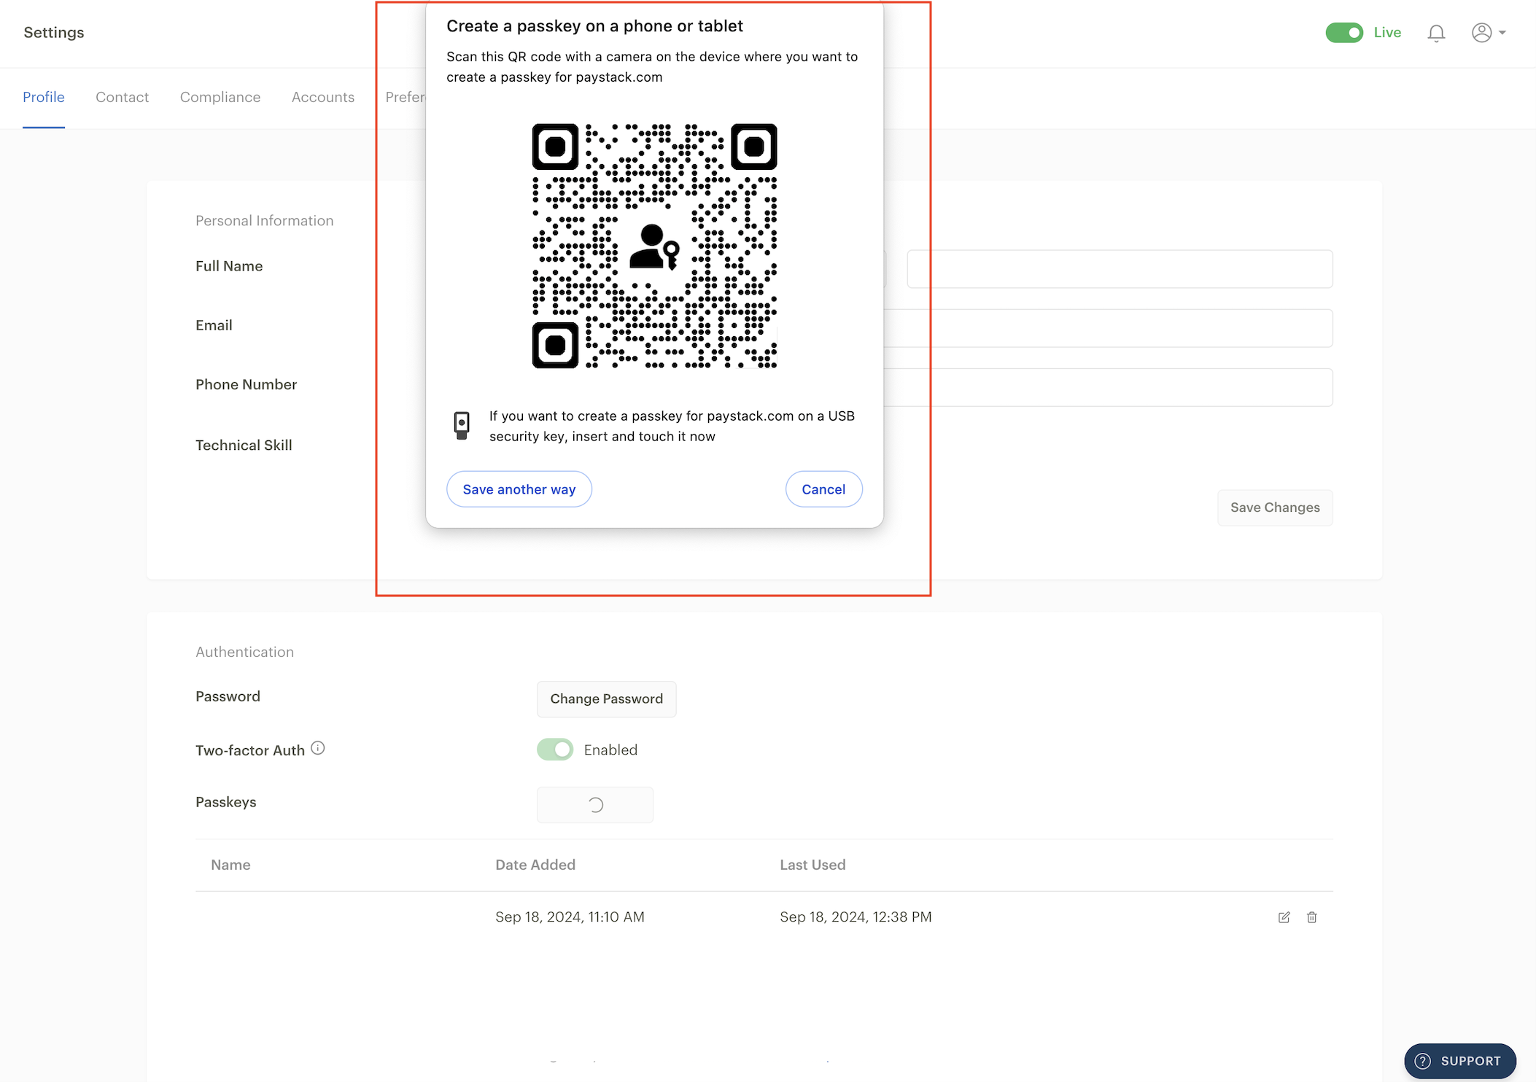
Task: Click the Change Password button
Action: click(x=607, y=699)
